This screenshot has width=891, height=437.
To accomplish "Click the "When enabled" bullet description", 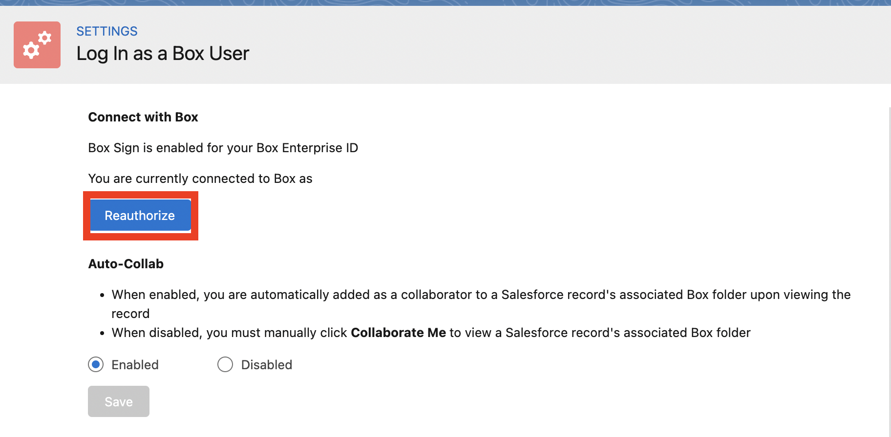I will click(481, 295).
